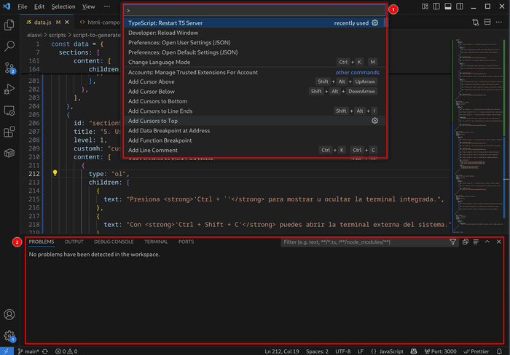This screenshot has width=510, height=355.
Task: Click the VS Code logo in title bar
Action: coord(7,6)
